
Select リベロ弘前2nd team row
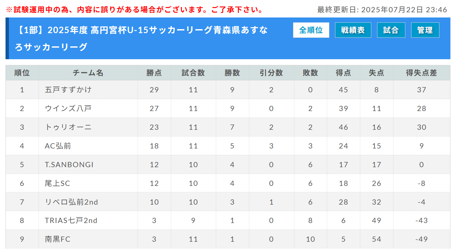point(228,202)
